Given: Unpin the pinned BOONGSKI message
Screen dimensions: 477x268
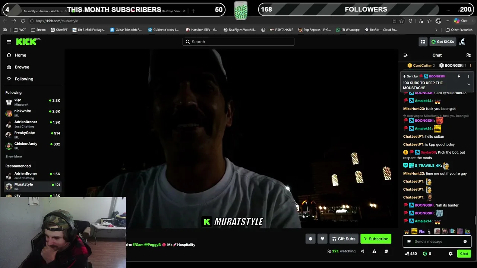Looking at the screenshot, I should pos(459,76).
